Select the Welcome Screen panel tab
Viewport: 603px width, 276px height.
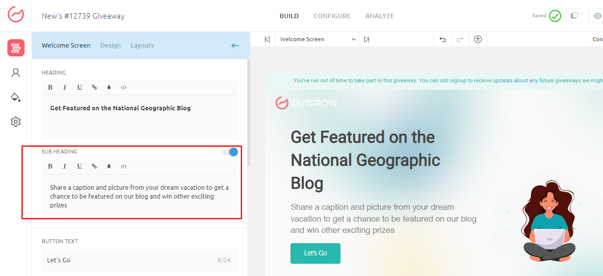tap(66, 46)
